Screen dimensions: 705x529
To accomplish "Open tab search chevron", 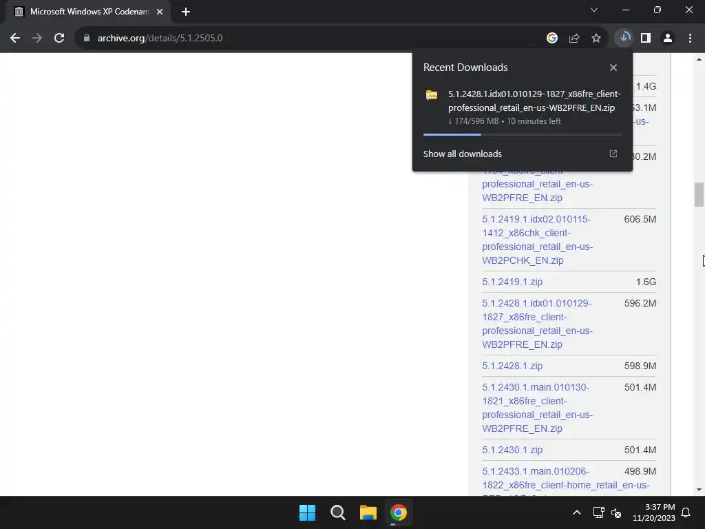I will (594, 10).
